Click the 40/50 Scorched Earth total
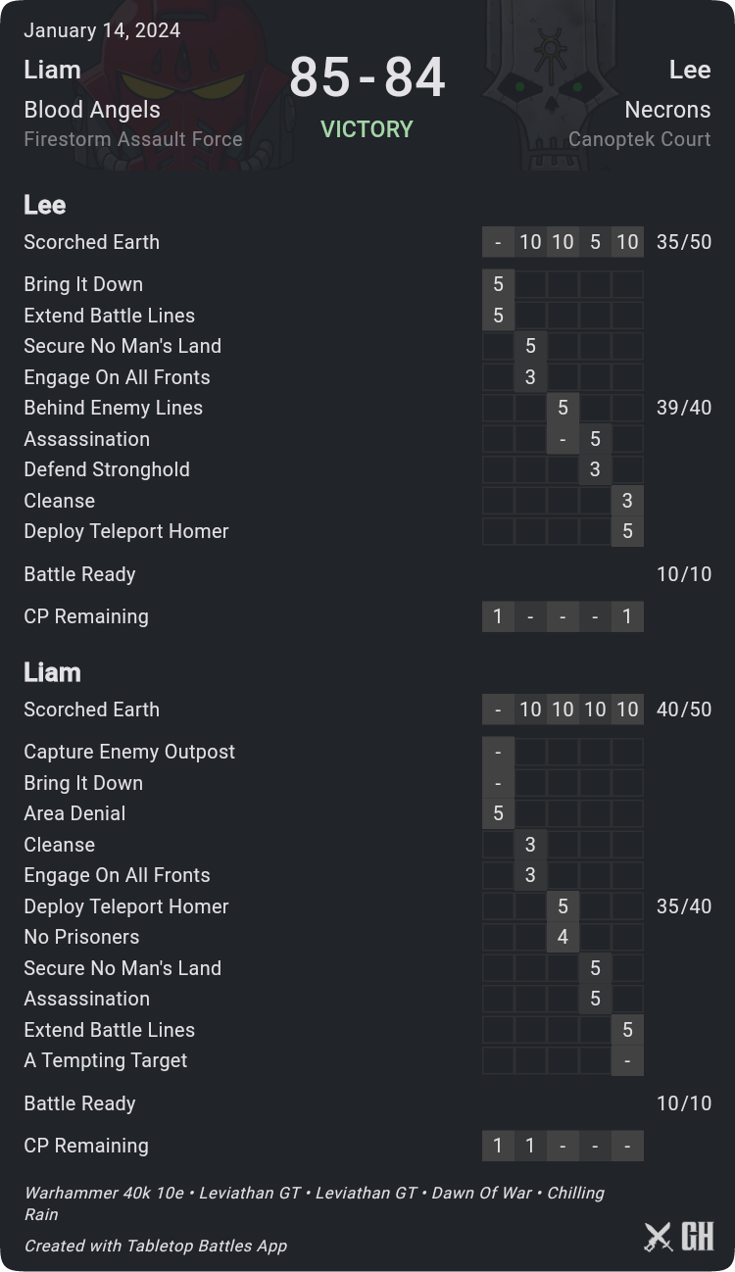This screenshot has width=735, height=1272. pos(684,709)
